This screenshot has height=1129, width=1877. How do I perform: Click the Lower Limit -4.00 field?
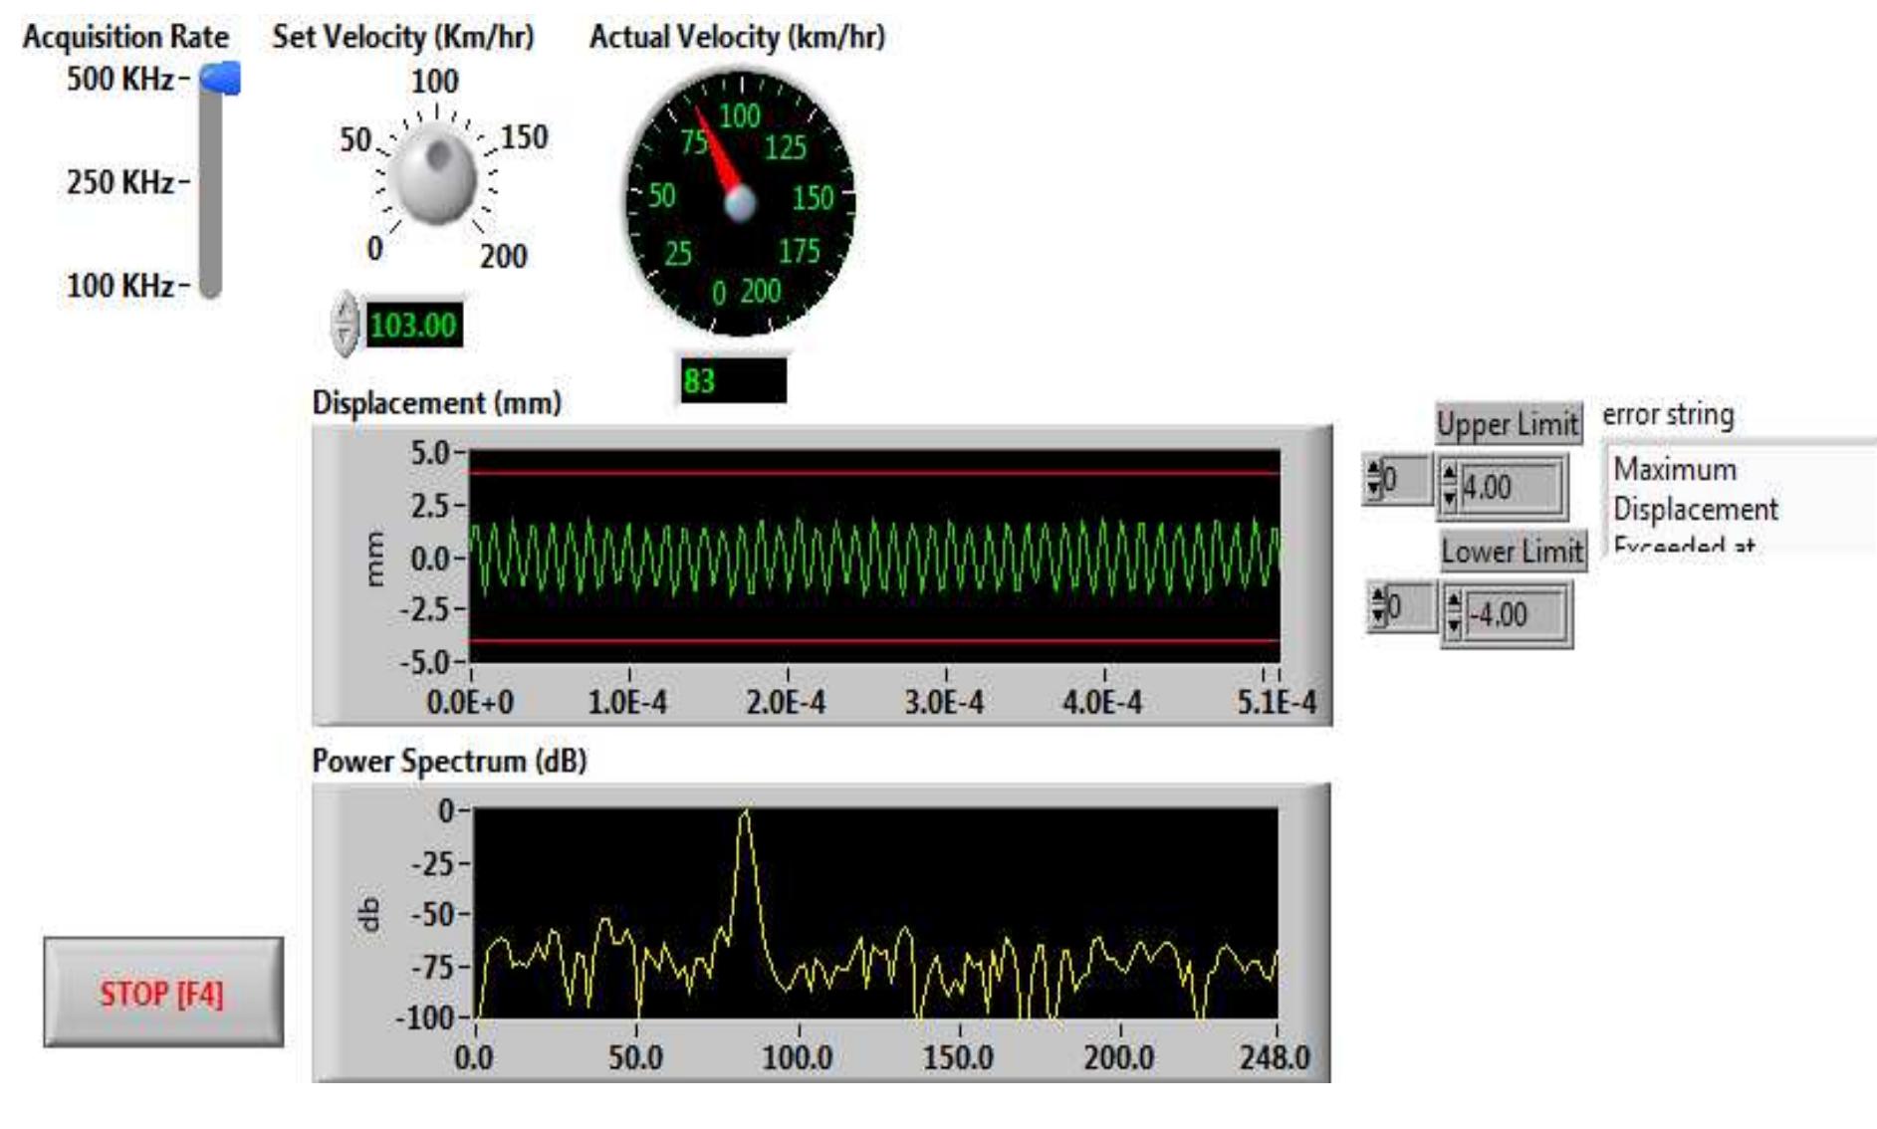(x=1516, y=614)
